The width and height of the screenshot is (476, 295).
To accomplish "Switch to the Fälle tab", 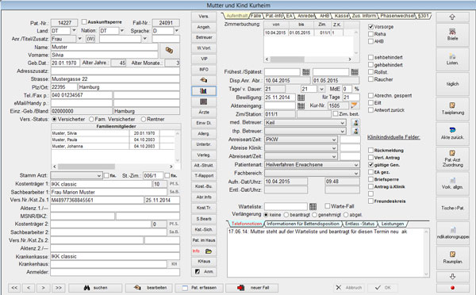I will (x=256, y=16).
